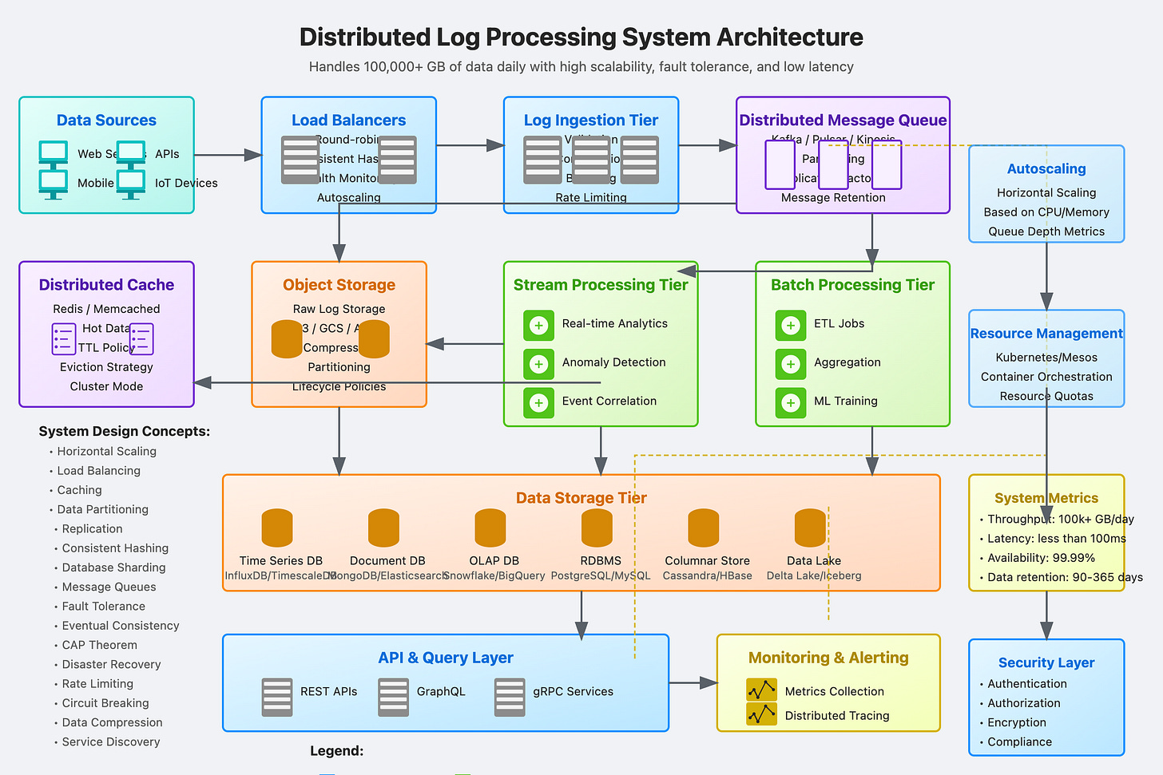Click the Monitoring & Alerting title
This screenshot has width=1163, height=775.
[x=828, y=658]
